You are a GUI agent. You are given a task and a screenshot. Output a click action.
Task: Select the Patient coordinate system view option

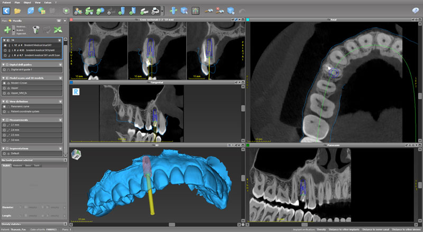point(5,112)
